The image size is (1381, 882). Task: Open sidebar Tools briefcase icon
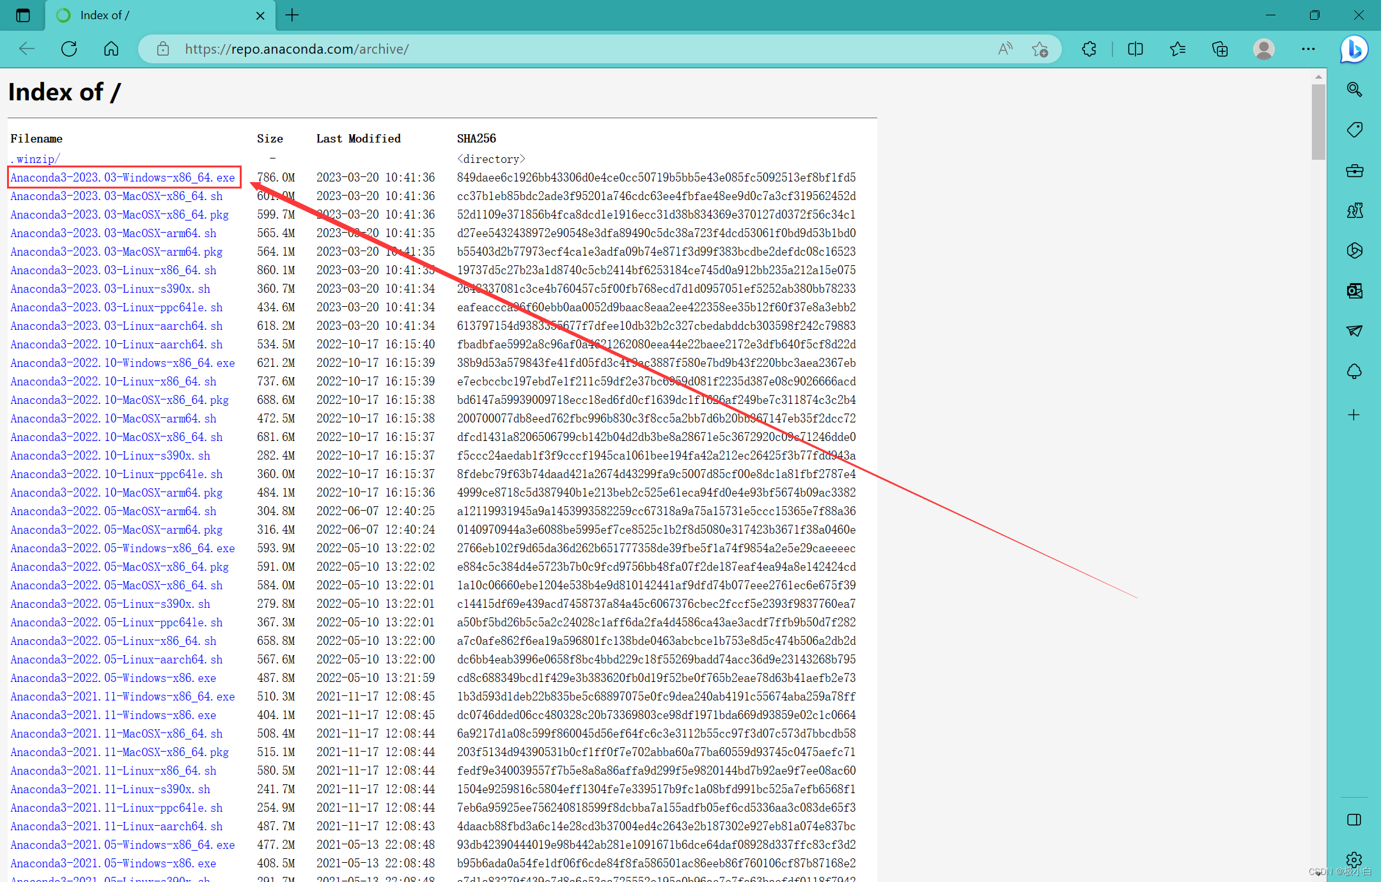pos(1354,171)
